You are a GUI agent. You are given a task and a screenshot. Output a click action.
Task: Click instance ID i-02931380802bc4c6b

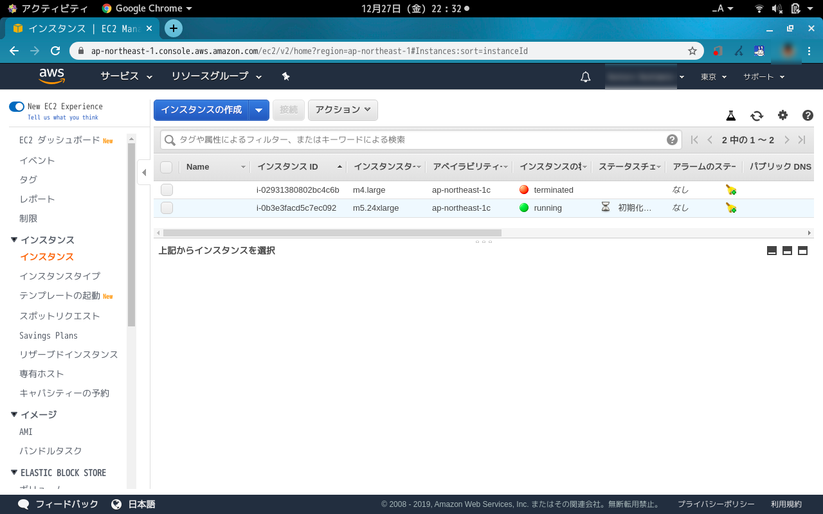pyautogui.click(x=298, y=190)
